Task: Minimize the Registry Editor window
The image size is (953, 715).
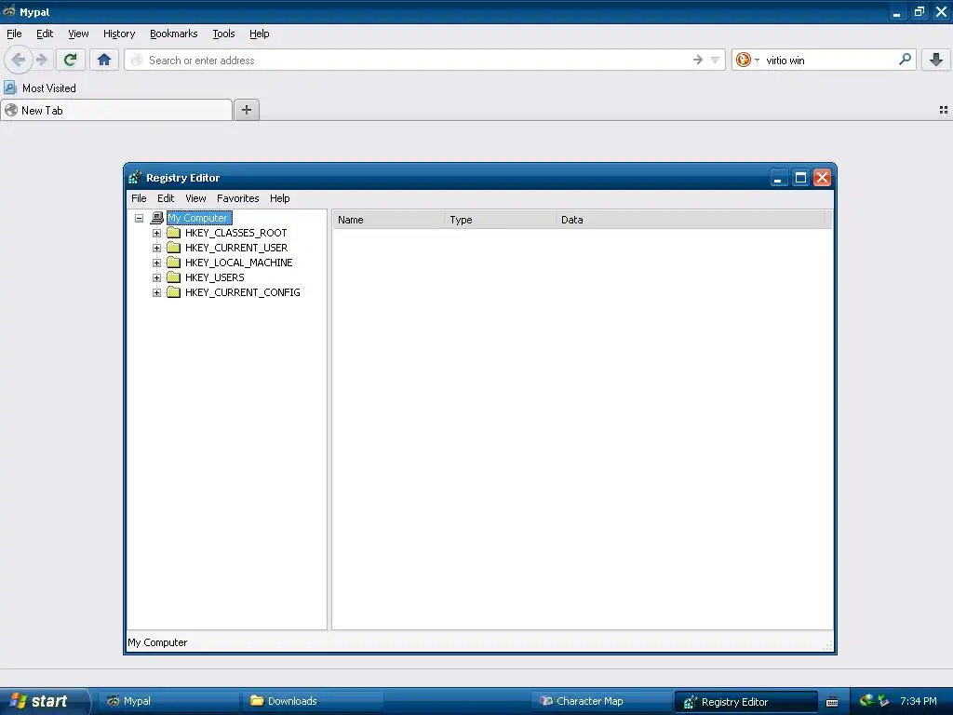Action: [x=779, y=178]
